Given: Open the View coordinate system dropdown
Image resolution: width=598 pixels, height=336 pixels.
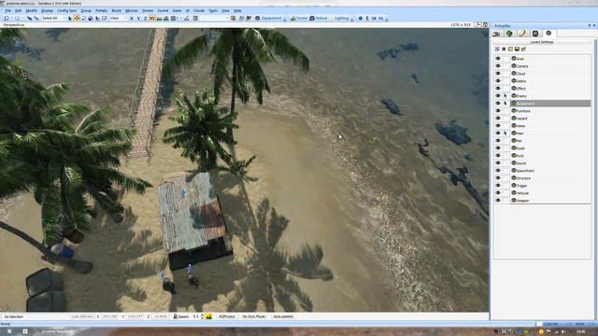Looking at the screenshot, I should [119, 18].
